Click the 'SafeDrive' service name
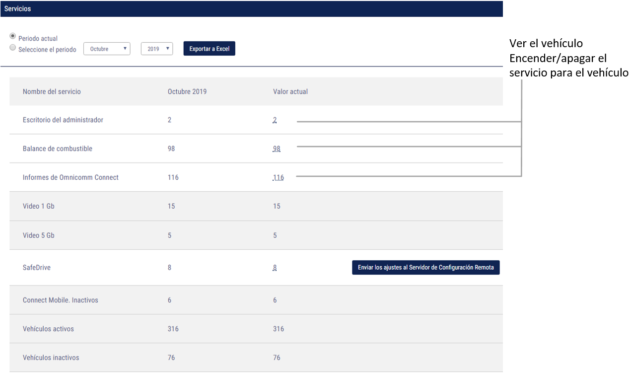The height and width of the screenshot is (373, 631). (x=37, y=268)
